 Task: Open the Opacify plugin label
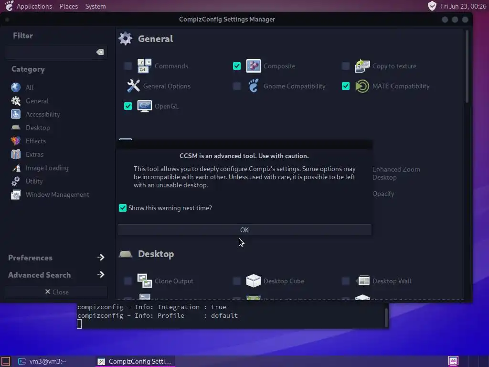pos(383,194)
